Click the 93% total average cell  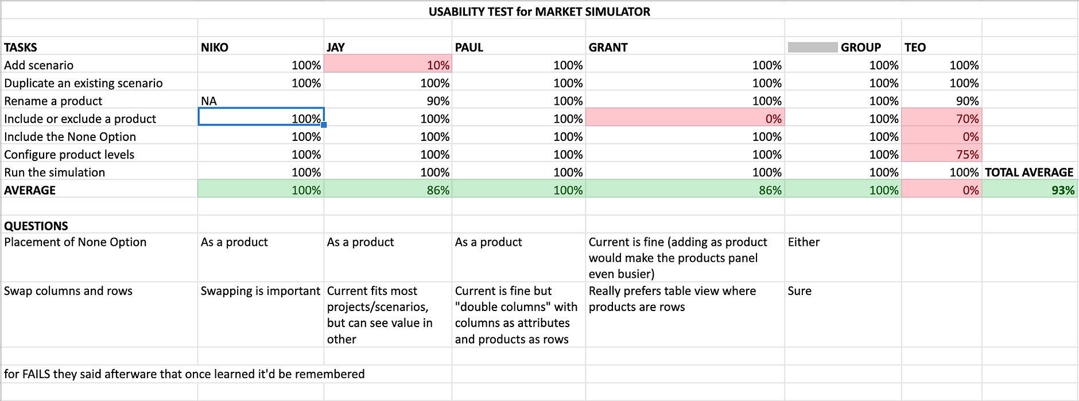click(1030, 190)
